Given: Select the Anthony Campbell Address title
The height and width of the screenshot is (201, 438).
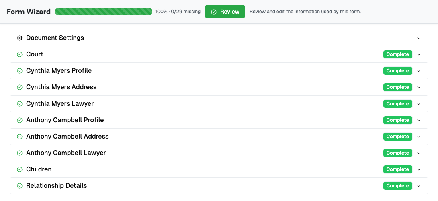Looking at the screenshot, I should click(68, 137).
